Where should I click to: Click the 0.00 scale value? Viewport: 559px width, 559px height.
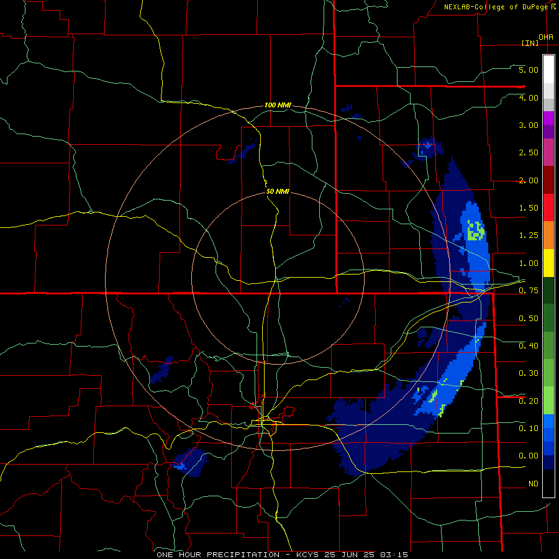pos(529,456)
